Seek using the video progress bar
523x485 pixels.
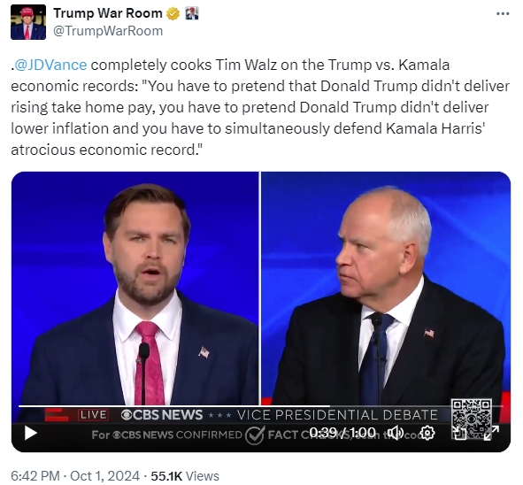[x=261, y=406]
